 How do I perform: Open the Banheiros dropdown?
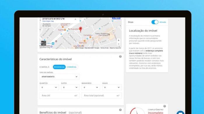(x=91, y=87)
